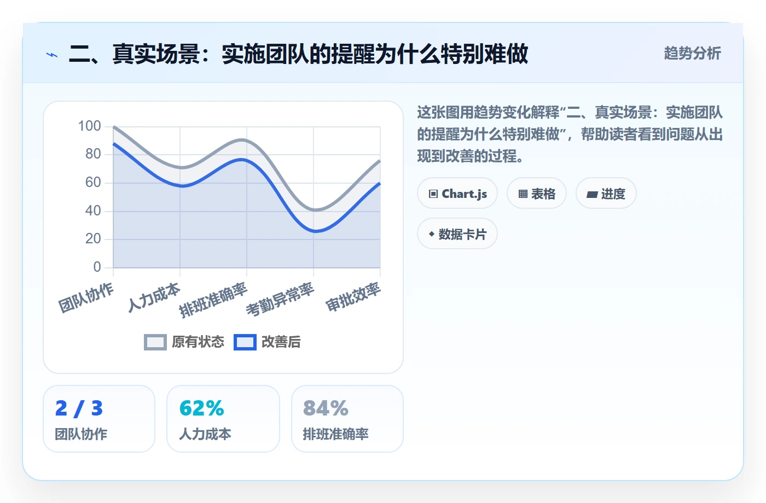The width and height of the screenshot is (766, 503).
Task: Click the 表格 tag pill
Action: click(x=537, y=194)
